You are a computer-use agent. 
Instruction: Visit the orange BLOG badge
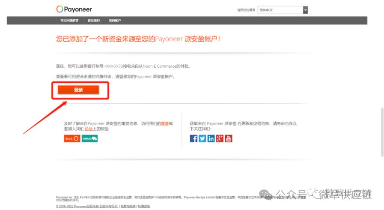(x=72, y=138)
